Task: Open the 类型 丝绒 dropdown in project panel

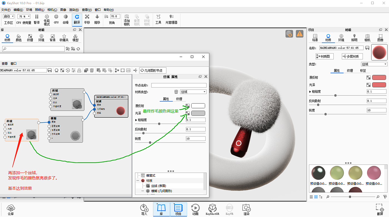Action: [x=374, y=64]
